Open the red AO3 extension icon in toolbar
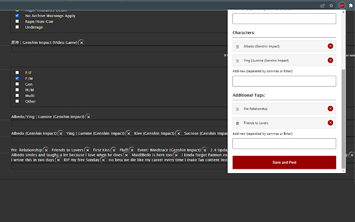 [x=342, y=6]
